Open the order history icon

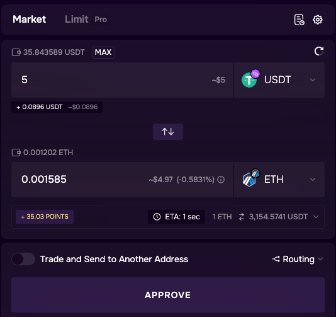[x=299, y=20]
